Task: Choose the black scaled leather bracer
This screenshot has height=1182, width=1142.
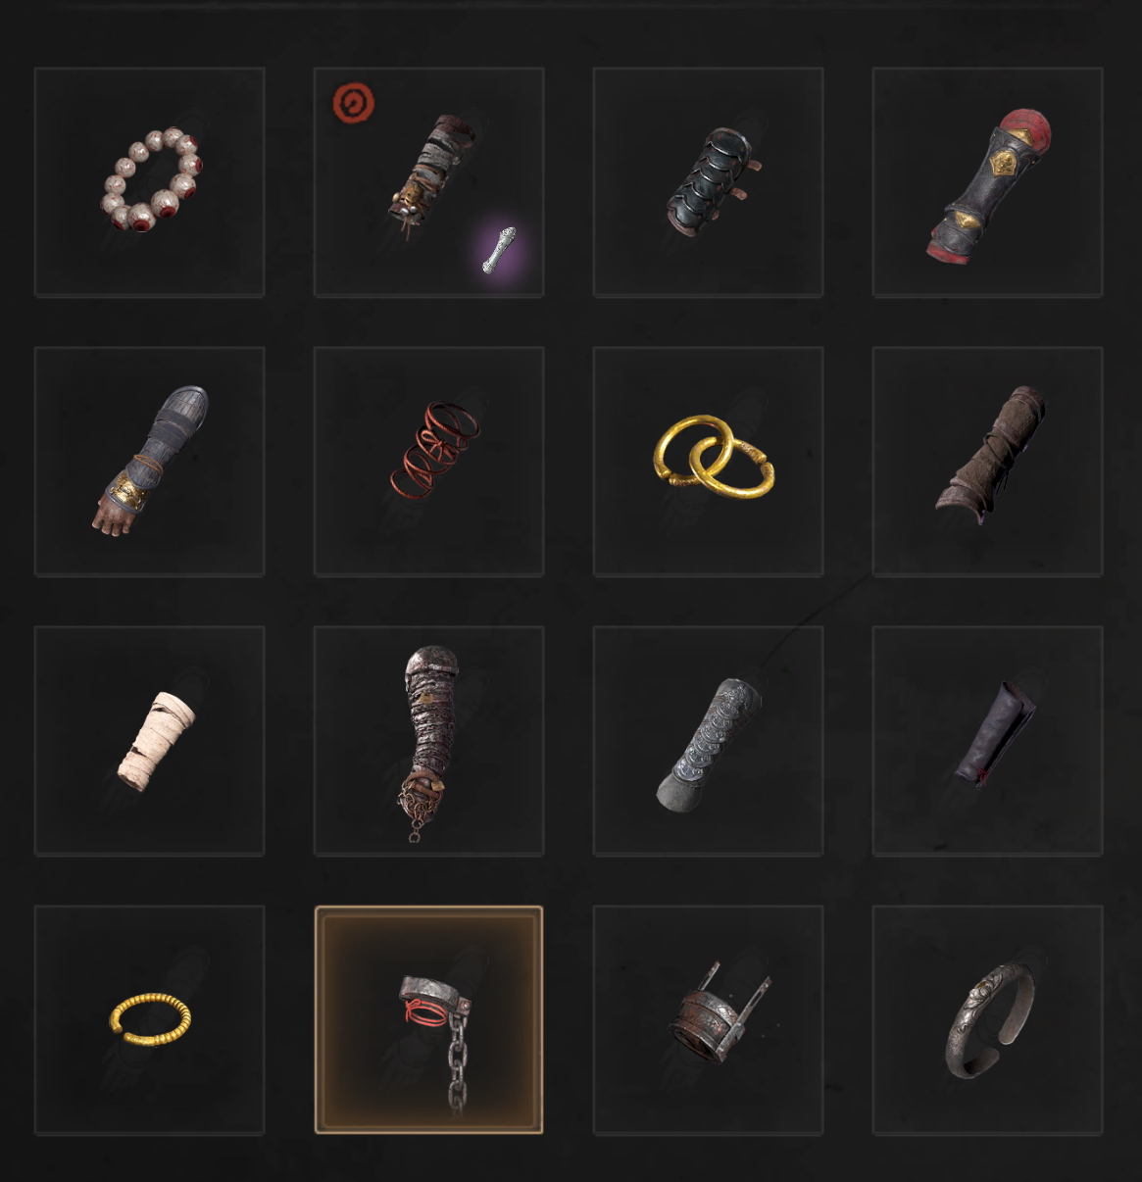Action: click(709, 182)
